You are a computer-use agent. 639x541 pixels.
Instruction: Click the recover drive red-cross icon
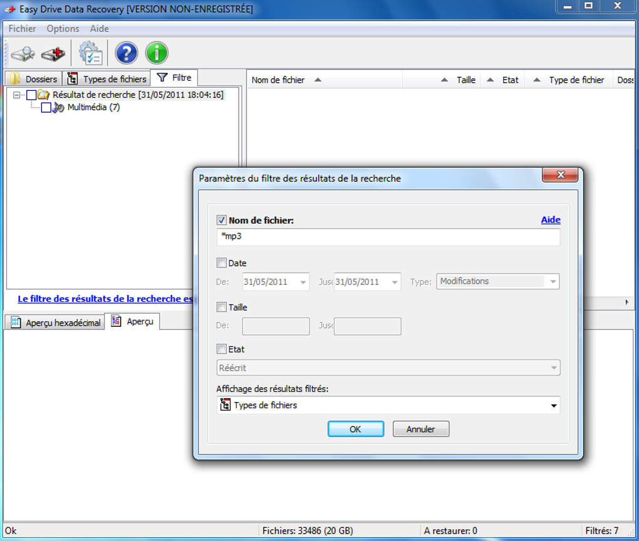[x=53, y=53]
